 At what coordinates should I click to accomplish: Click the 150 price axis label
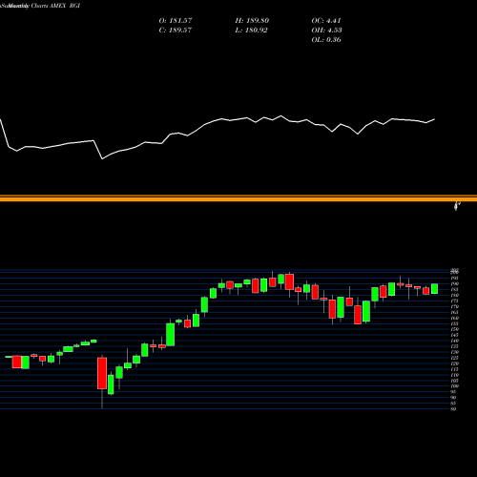coord(454,329)
